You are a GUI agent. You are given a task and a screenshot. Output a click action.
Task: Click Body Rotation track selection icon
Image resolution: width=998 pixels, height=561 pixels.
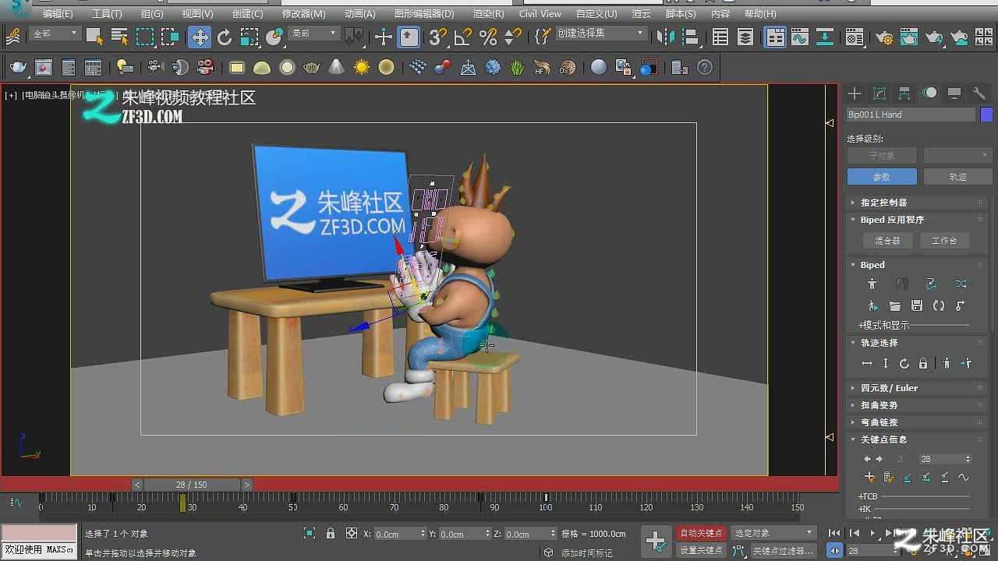point(904,364)
